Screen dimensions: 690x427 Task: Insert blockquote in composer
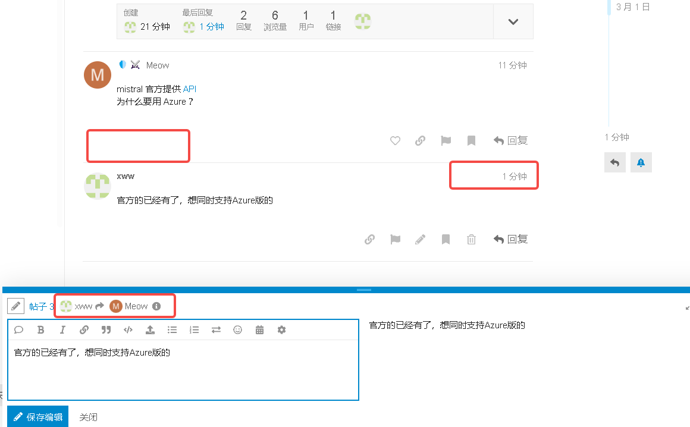coord(106,330)
